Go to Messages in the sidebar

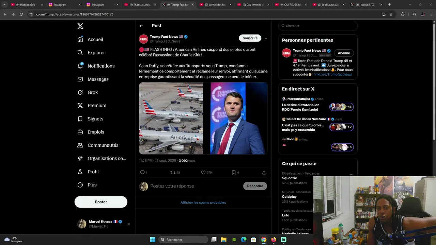point(93,79)
